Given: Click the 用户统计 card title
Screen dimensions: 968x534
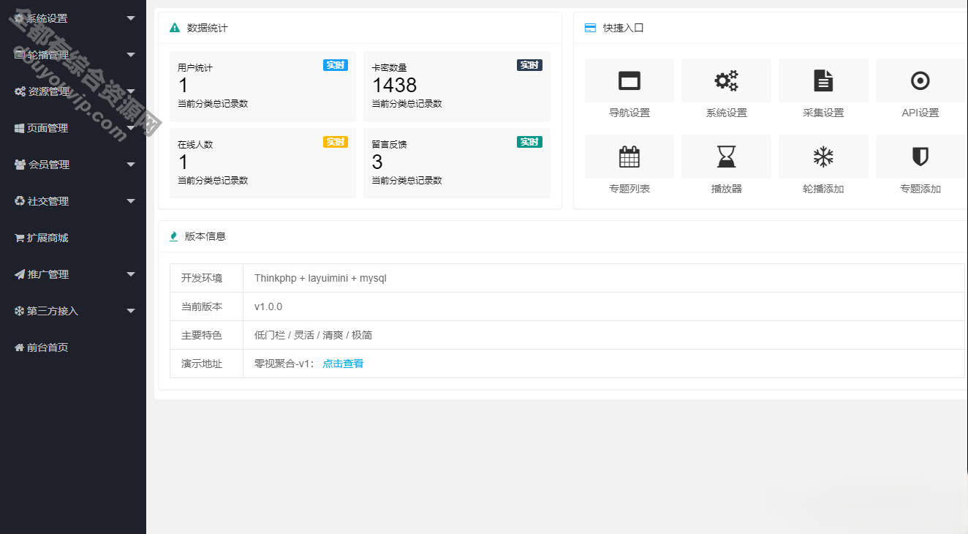Looking at the screenshot, I should (x=195, y=67).
